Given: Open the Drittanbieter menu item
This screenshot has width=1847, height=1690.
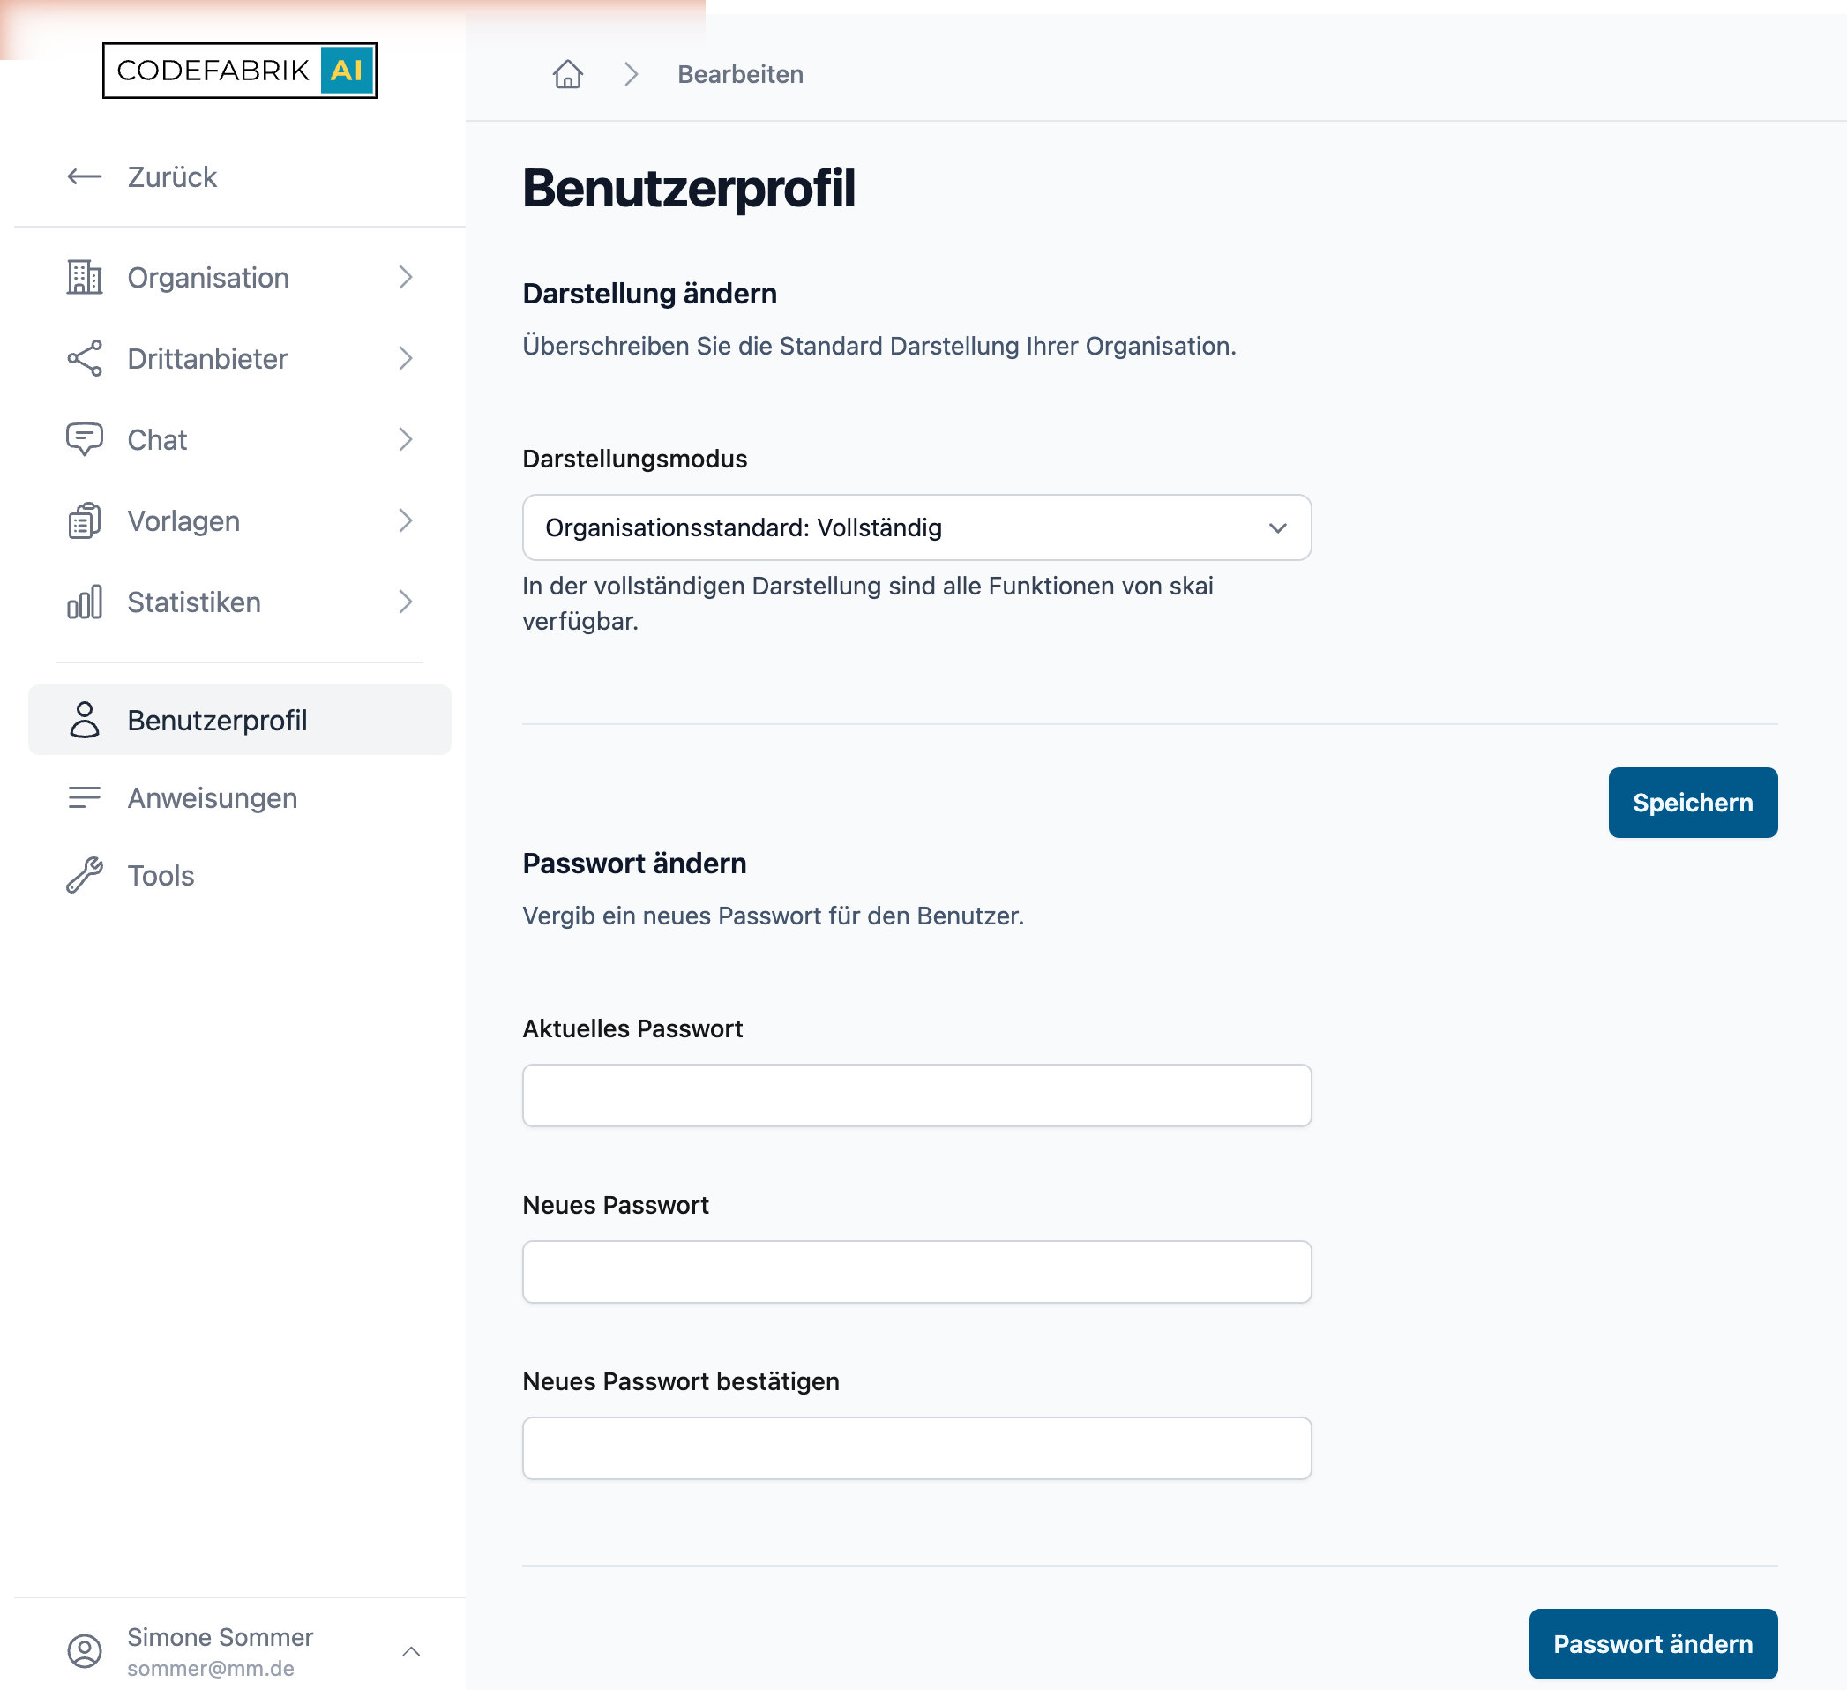Looking at the screenshot, I should click(x=240, y=358).
